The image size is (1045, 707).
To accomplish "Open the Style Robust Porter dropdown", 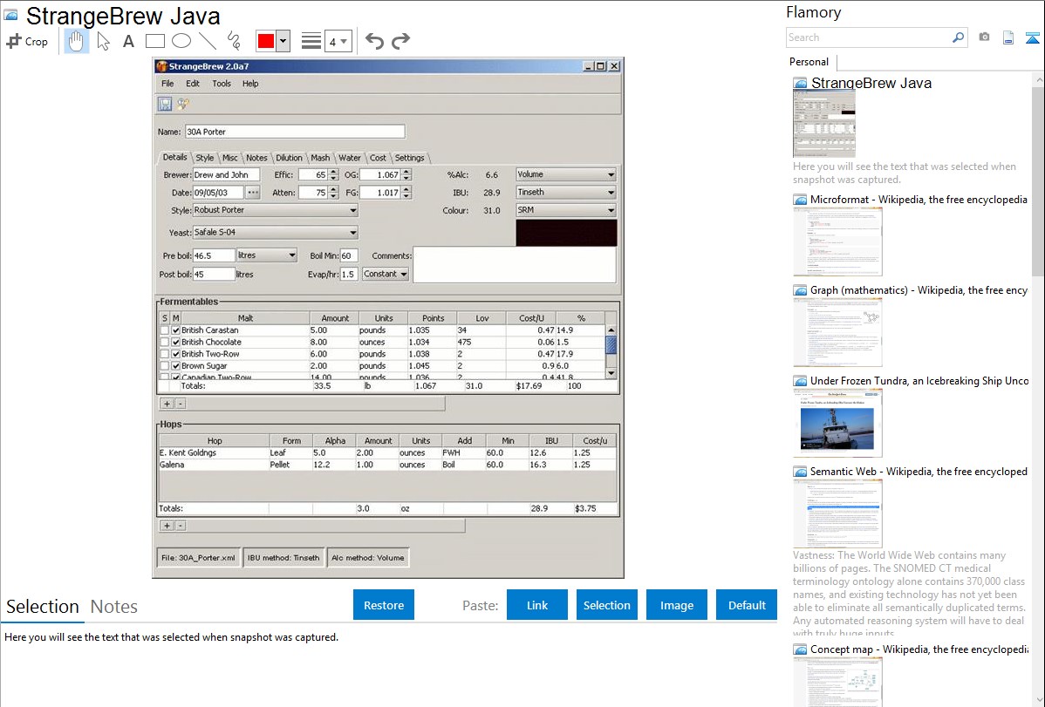I will 276,210.
